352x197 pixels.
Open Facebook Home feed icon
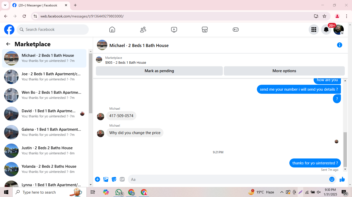tap(112, 30)
